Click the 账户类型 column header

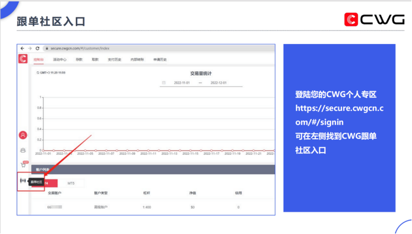pos(100,193)
